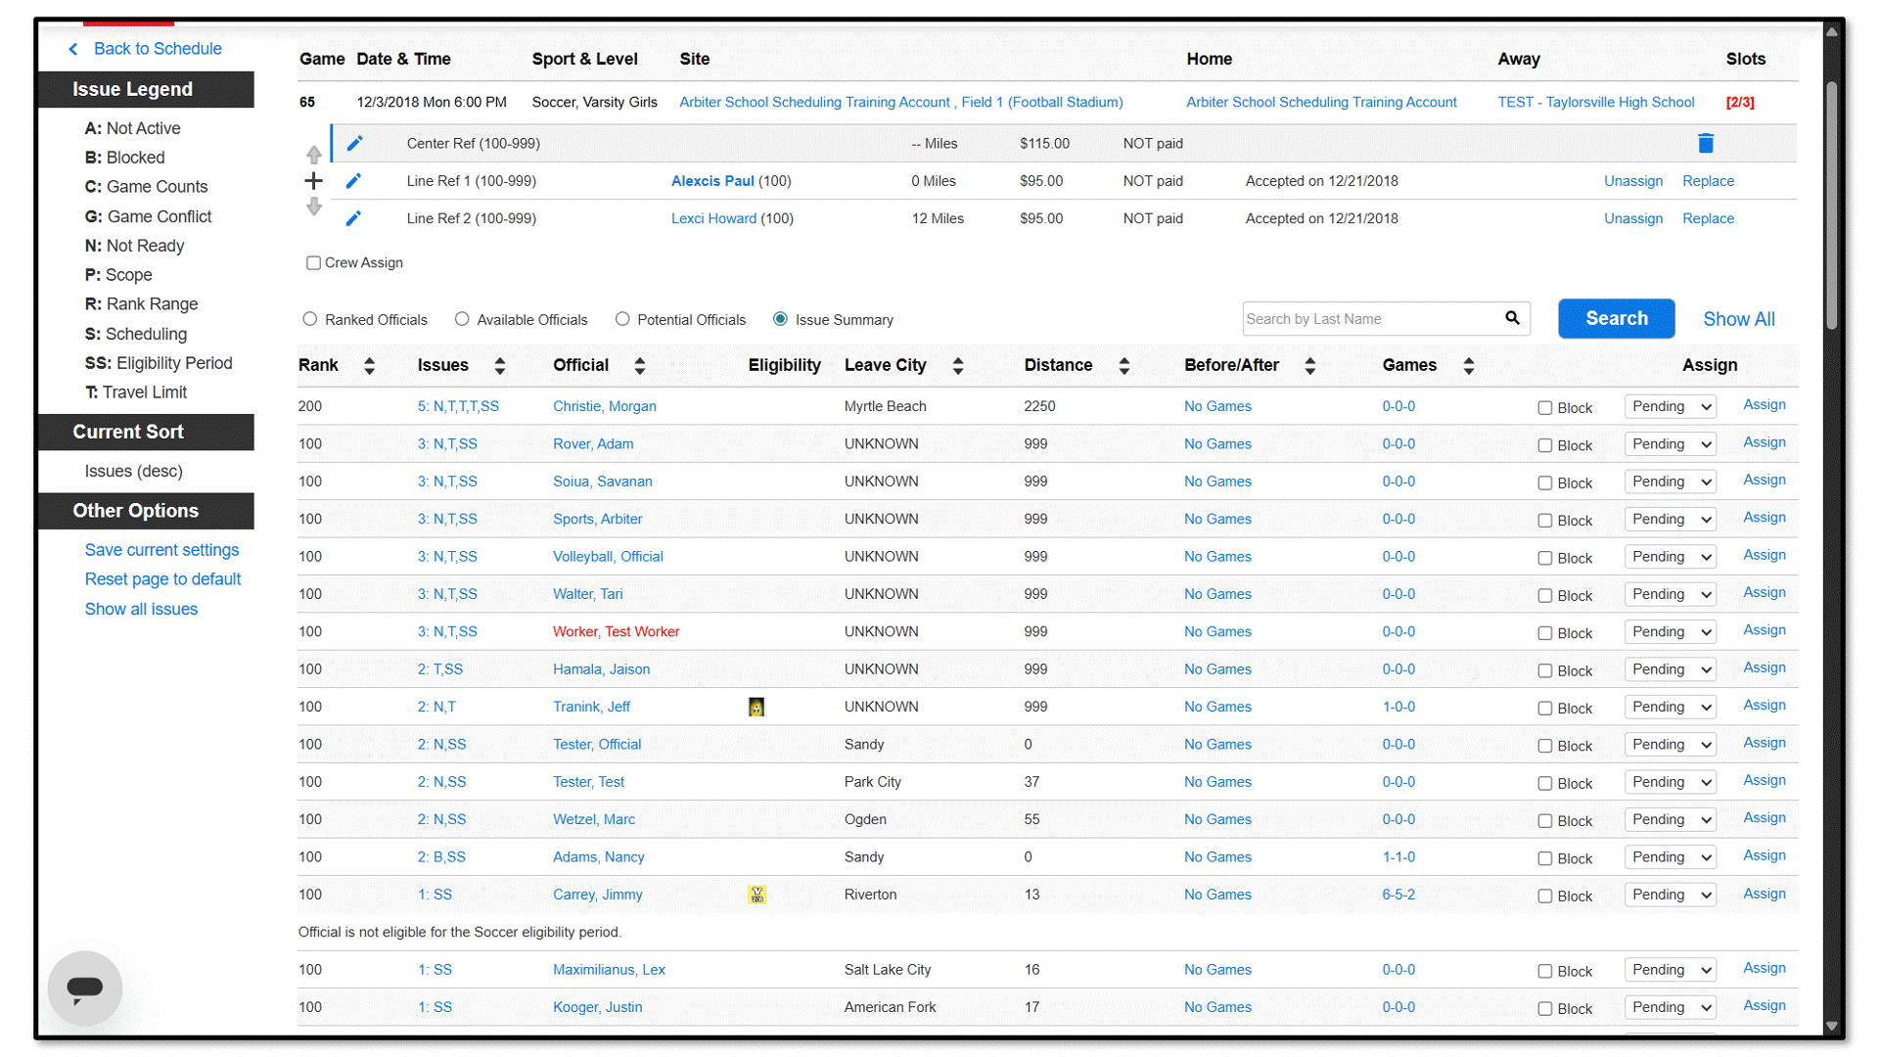Expand Pending status for Wetzel, Marc
The height and width of the screenshot is (1057, 1879).
(1670, 820)
